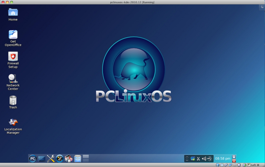Click the VirtualBox virtualization V indicator
This screenshot has width=265, height=167.
[x=239, y=165]
